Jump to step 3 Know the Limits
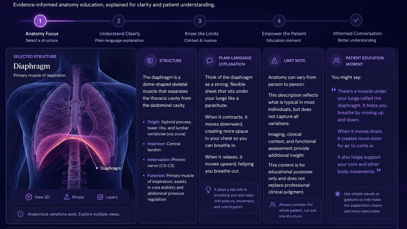Screen dimensions: 407x229 pyautogui.click(x=200, y=21)
